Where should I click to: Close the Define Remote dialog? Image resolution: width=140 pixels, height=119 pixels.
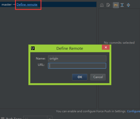[106, 47]
